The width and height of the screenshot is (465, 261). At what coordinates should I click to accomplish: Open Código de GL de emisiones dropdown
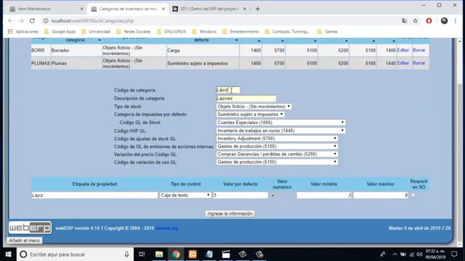point(277,146)
